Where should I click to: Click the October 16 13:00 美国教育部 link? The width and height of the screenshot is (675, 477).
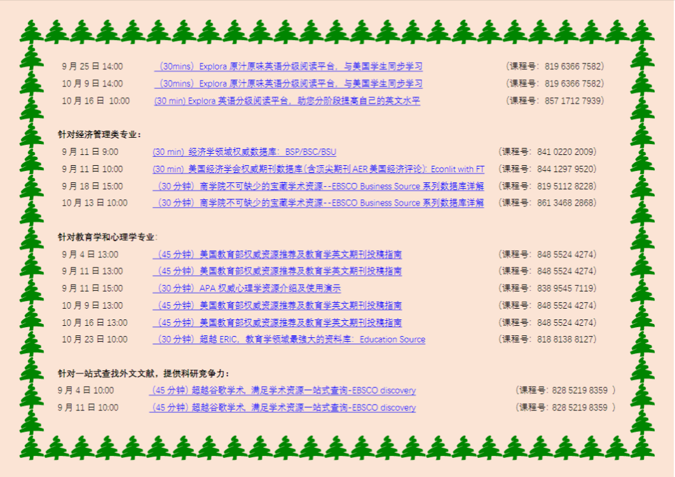click(277, 323)
